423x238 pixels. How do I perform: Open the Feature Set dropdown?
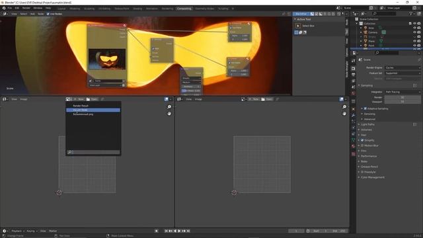[x=403, y=73]
